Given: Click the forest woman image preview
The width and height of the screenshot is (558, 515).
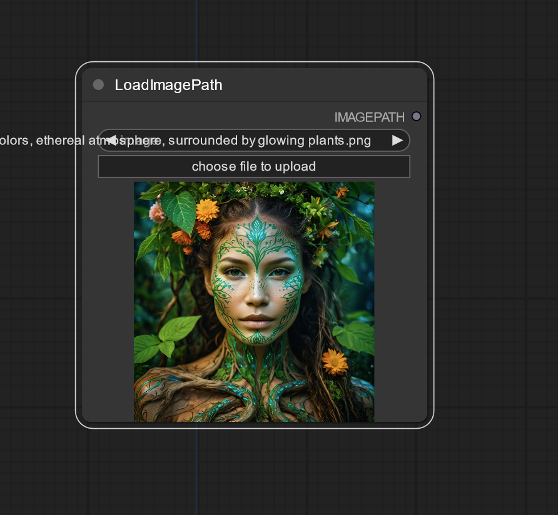Looking at the screenshot, I should tap(254, 301).
